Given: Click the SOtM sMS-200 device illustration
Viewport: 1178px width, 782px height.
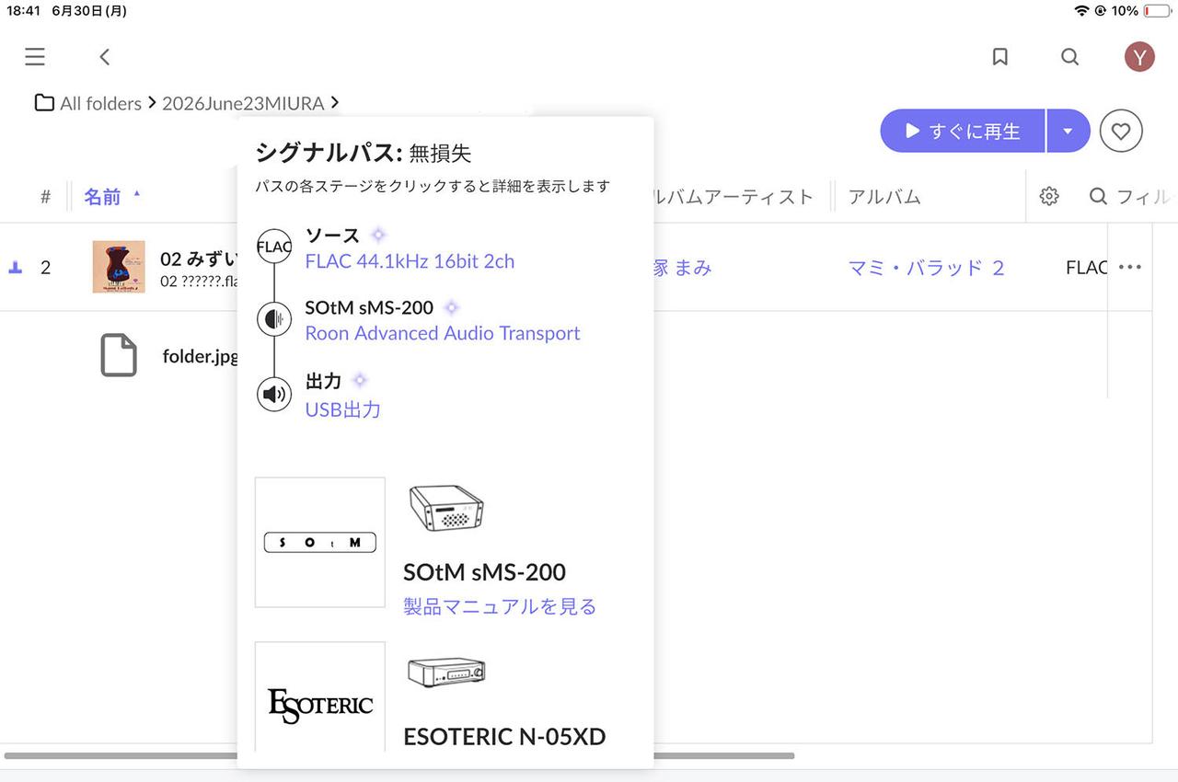Looking at the screenshot, I should [x=446, y=509].
